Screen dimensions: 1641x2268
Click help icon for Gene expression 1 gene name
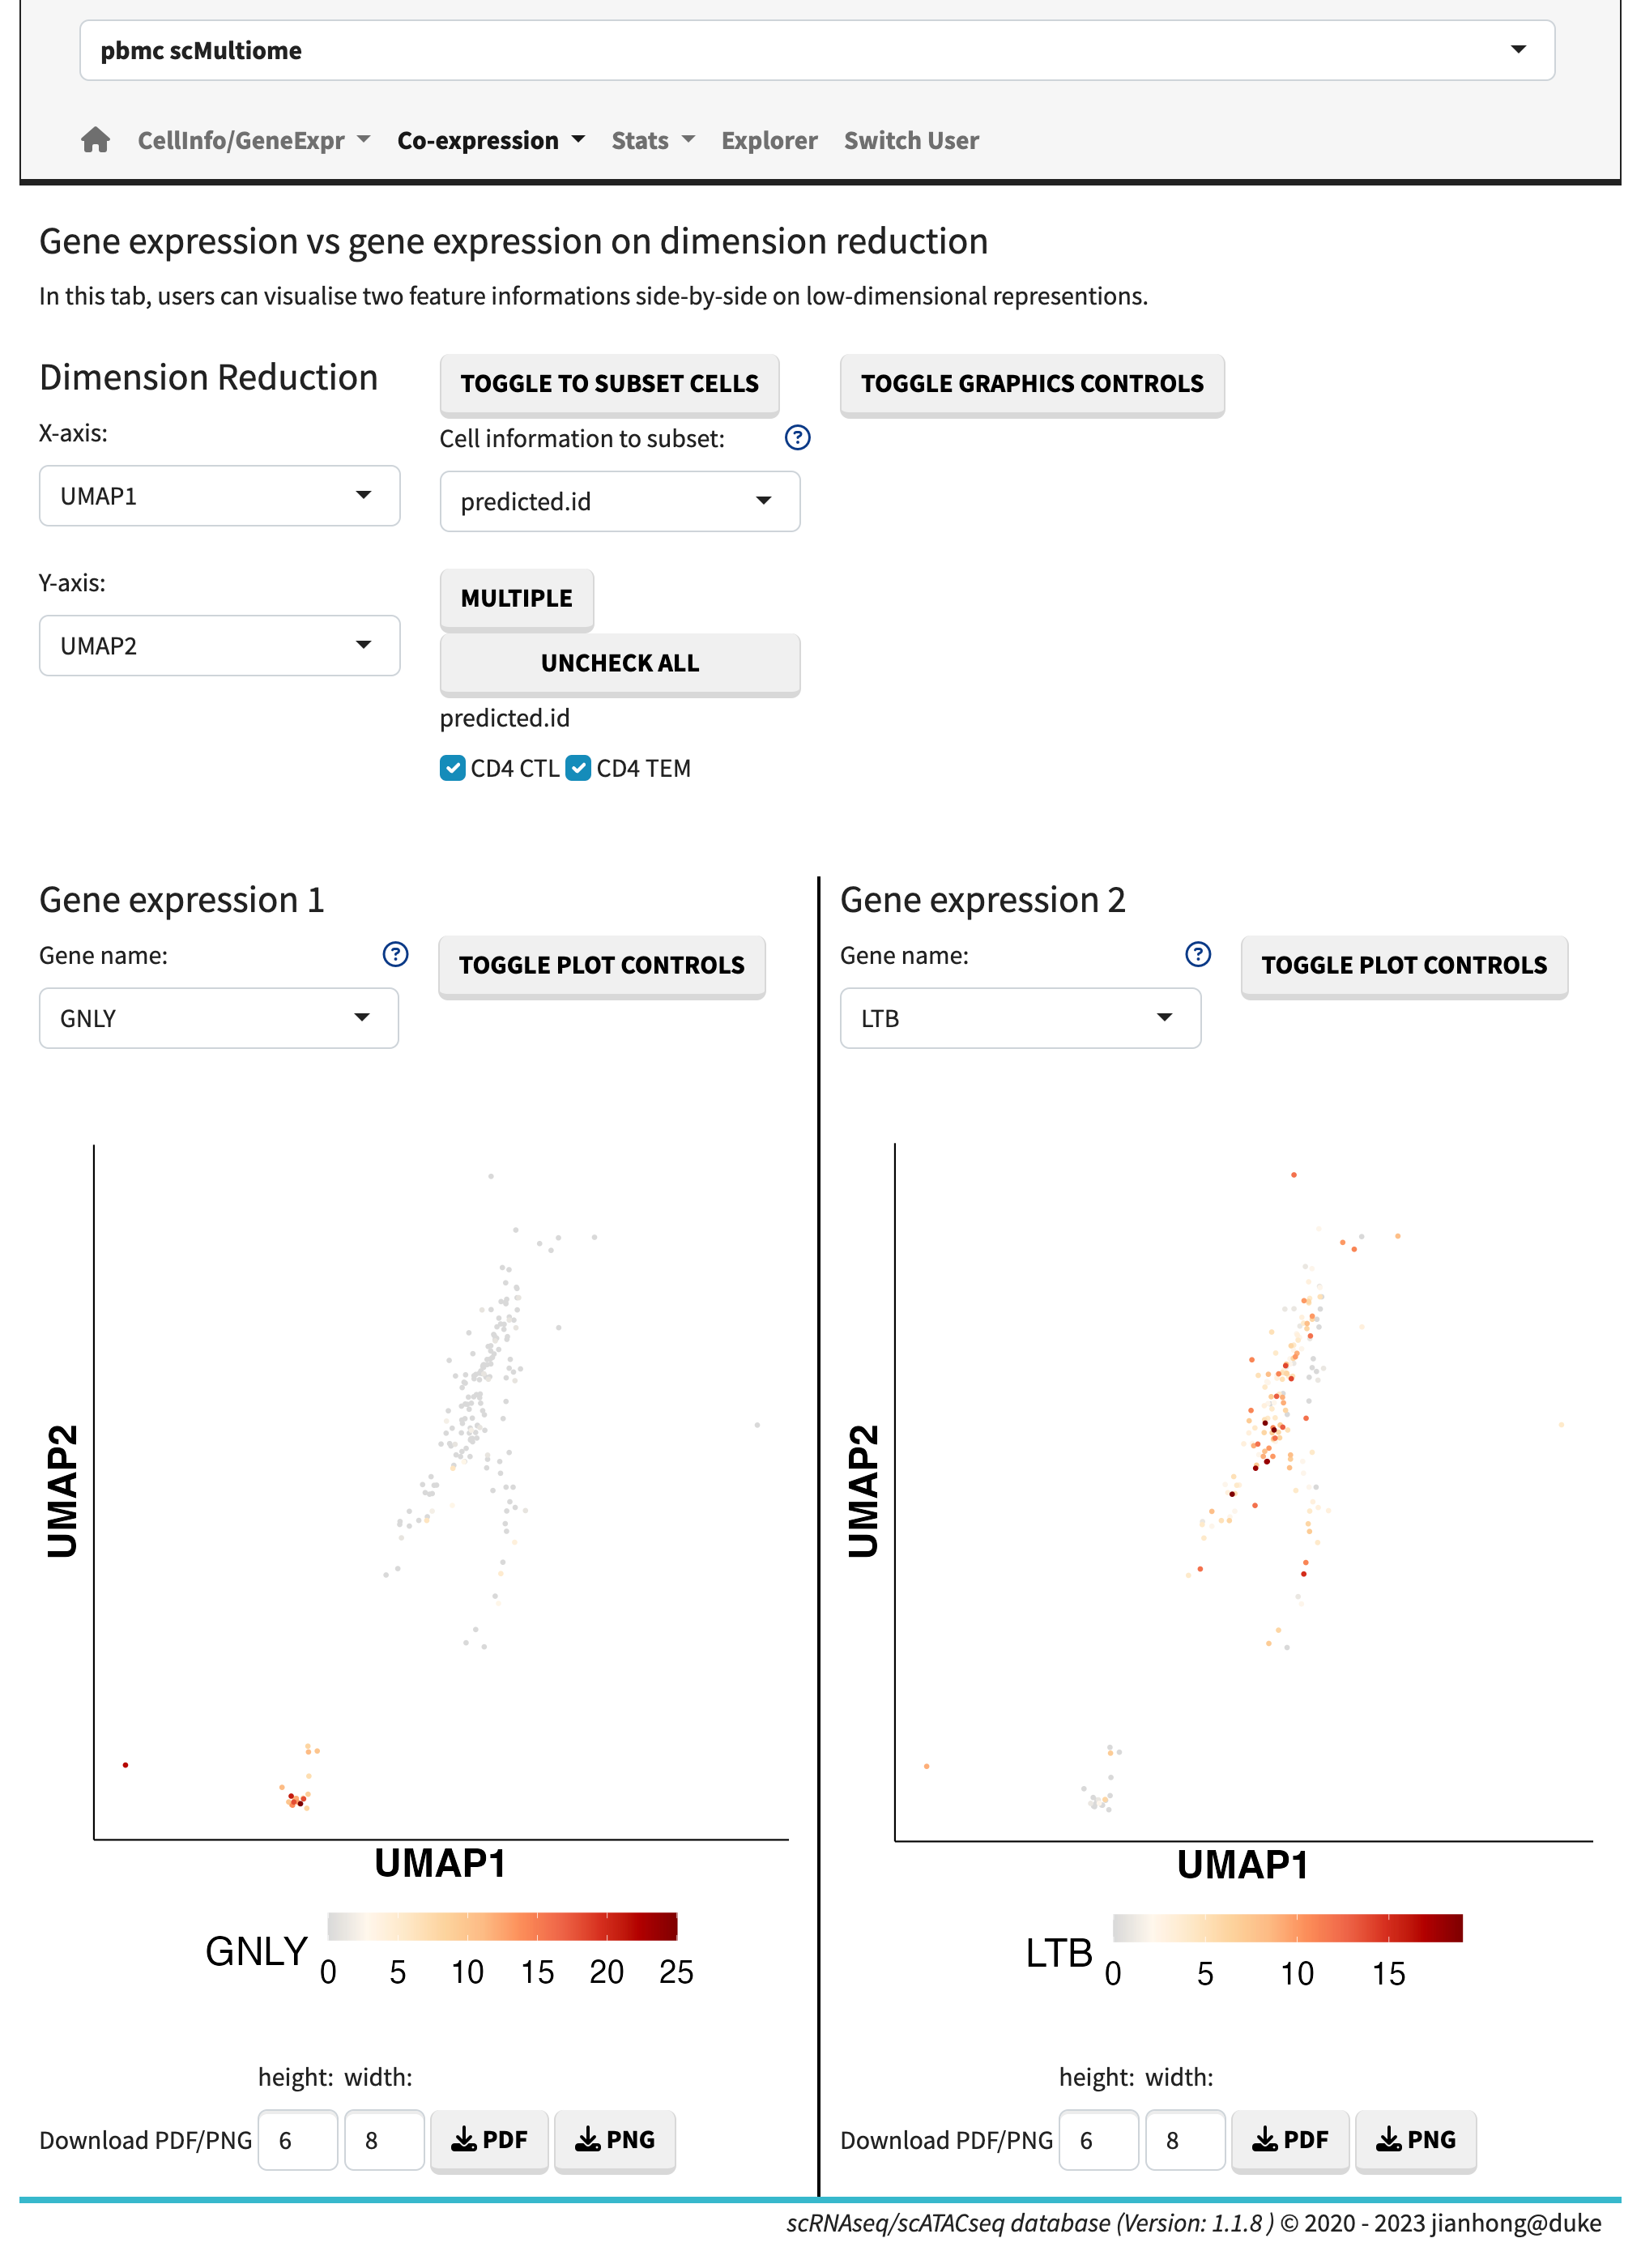395,955
